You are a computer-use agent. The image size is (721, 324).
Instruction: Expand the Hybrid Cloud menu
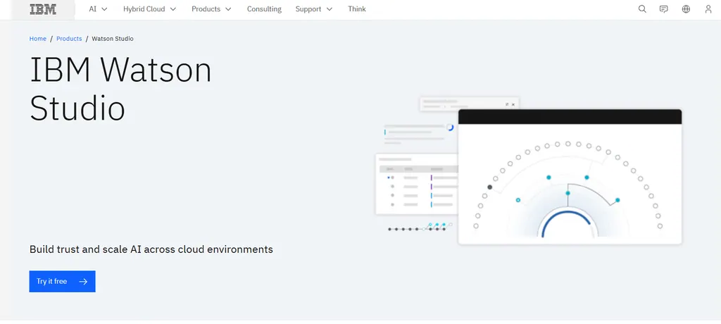click(149, 9)
